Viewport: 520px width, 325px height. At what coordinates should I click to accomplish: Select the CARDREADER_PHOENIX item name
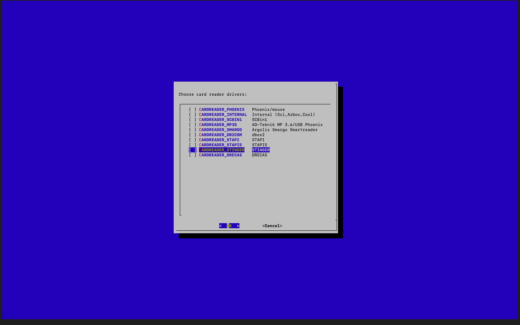pyautogui.click(x=221, y=109)
